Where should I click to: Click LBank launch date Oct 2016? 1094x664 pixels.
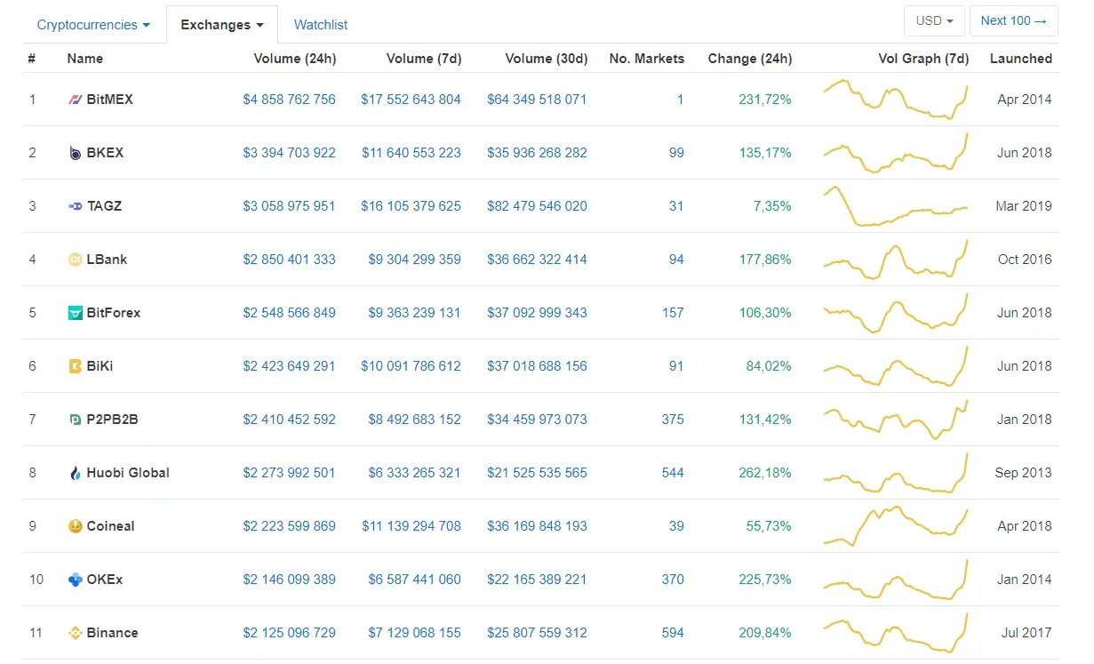click(1025, 260)
